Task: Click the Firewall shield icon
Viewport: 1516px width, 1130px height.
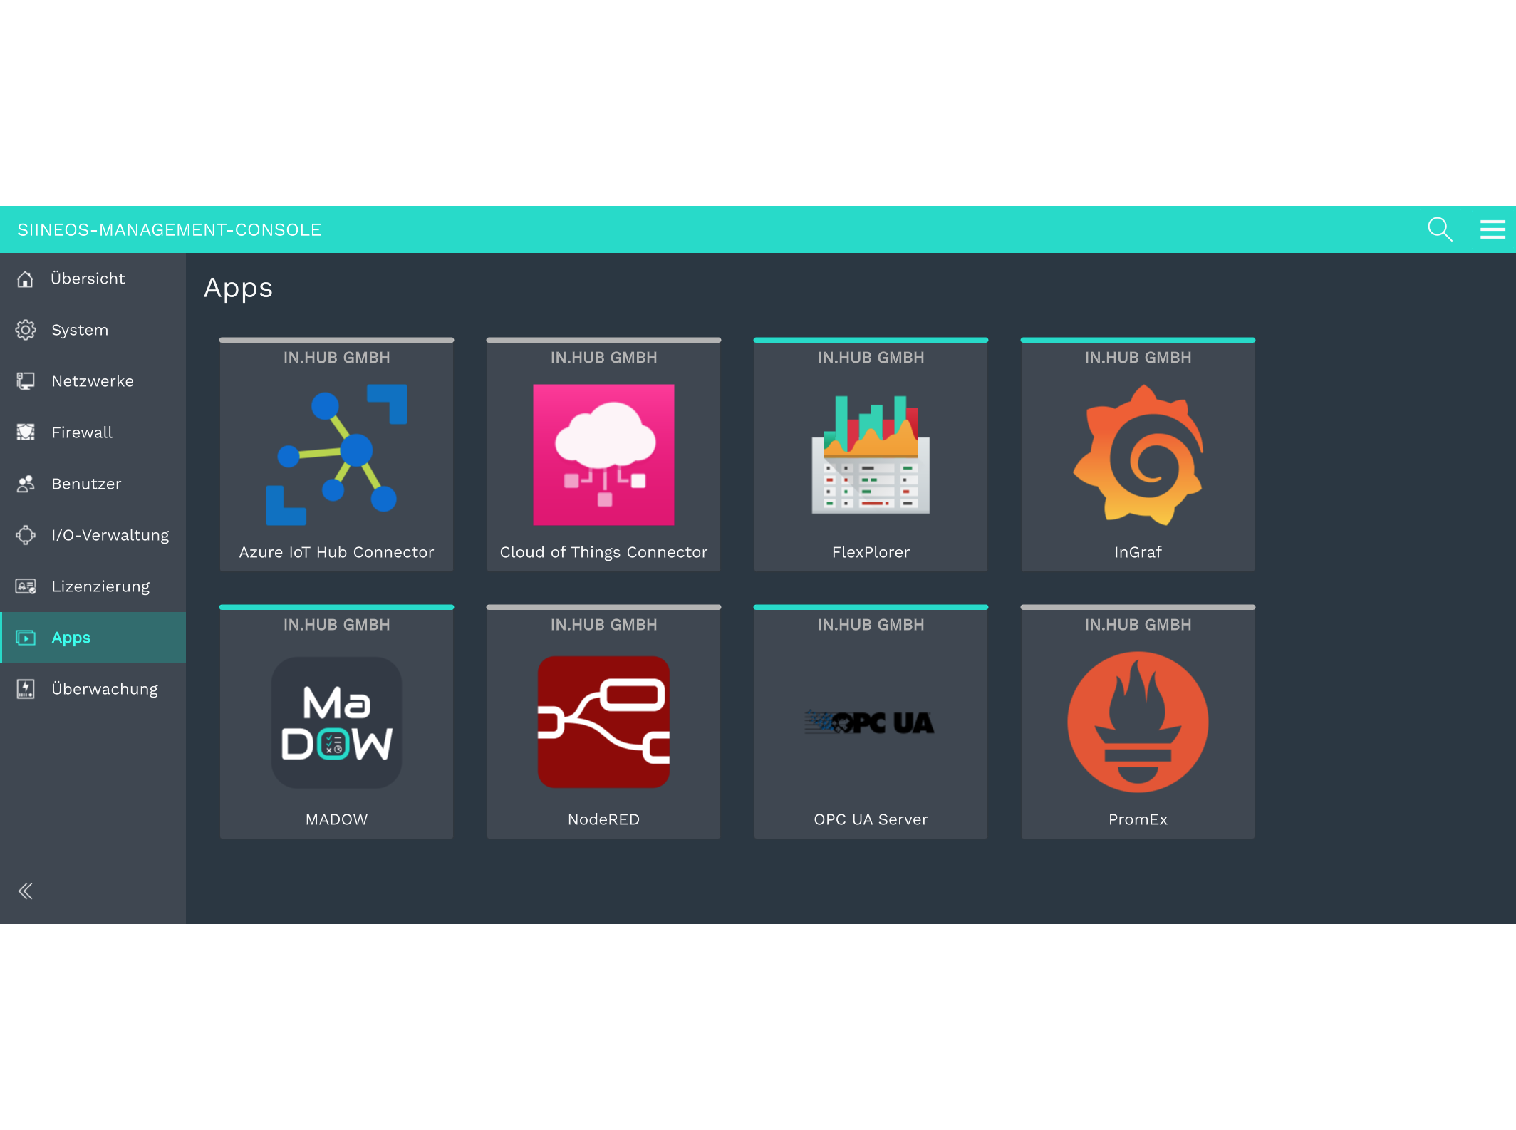Action: click(x=26, y=432)
